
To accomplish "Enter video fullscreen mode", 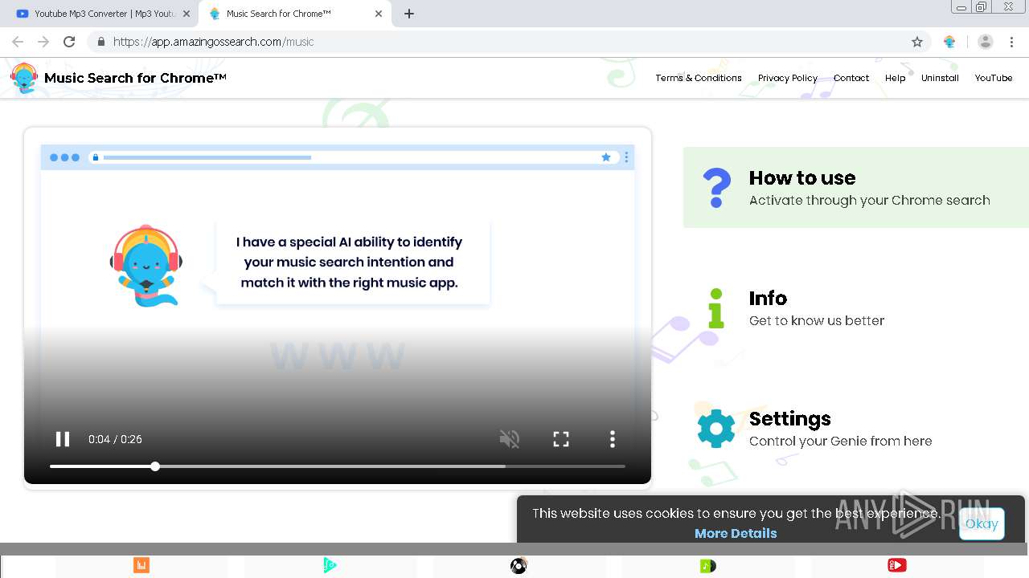I will (561, 439).
